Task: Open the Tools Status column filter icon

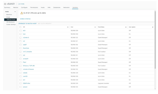Action: click(126, 27)
